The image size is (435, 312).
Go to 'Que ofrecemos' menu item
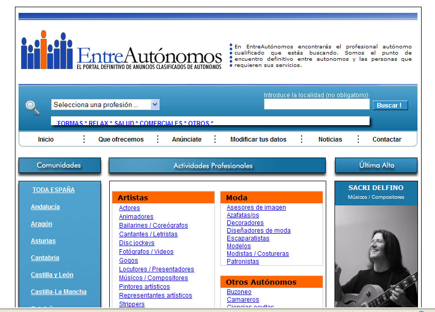[121, 140]
